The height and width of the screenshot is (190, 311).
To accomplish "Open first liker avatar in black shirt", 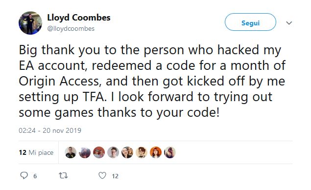I will 71,152.
